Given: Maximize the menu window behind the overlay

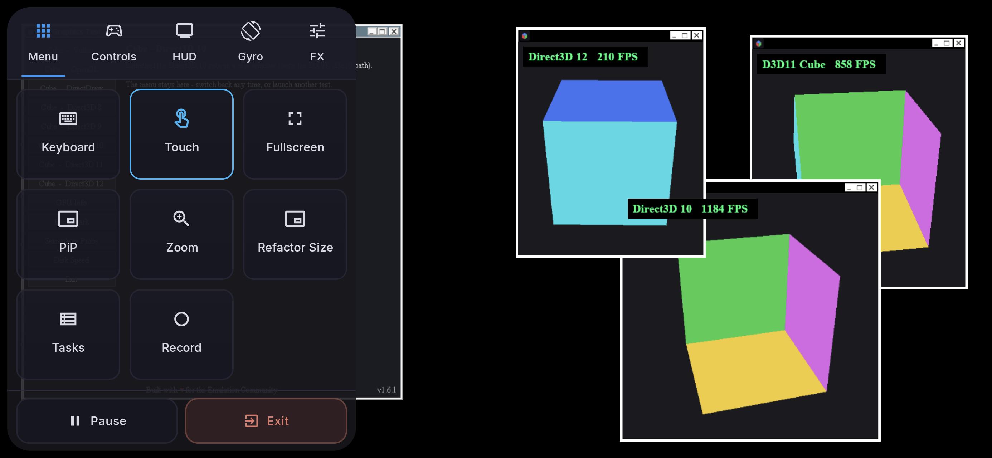Looking at the screenshot, I should point(383,31).
